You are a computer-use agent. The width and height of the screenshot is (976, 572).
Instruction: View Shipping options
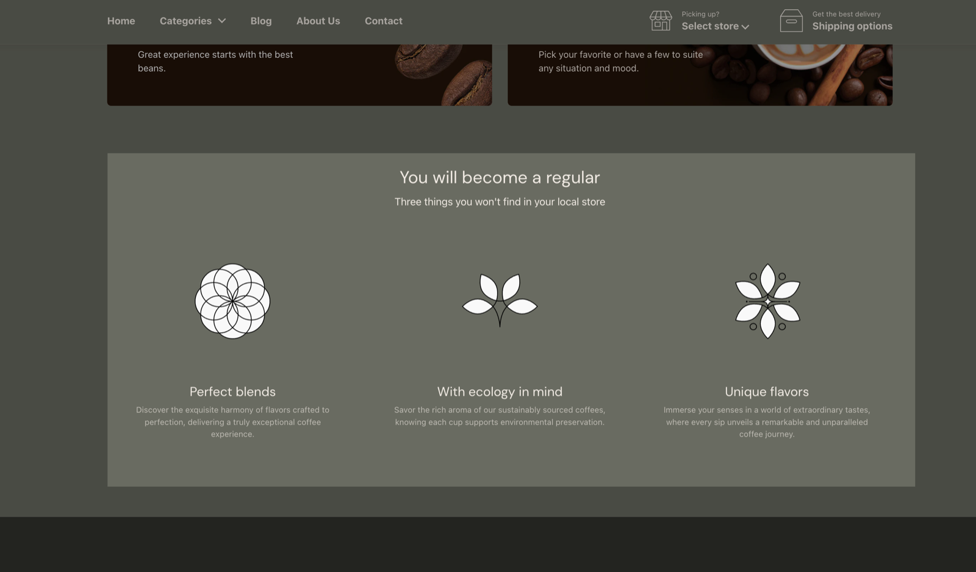click(x=852, y=26)
